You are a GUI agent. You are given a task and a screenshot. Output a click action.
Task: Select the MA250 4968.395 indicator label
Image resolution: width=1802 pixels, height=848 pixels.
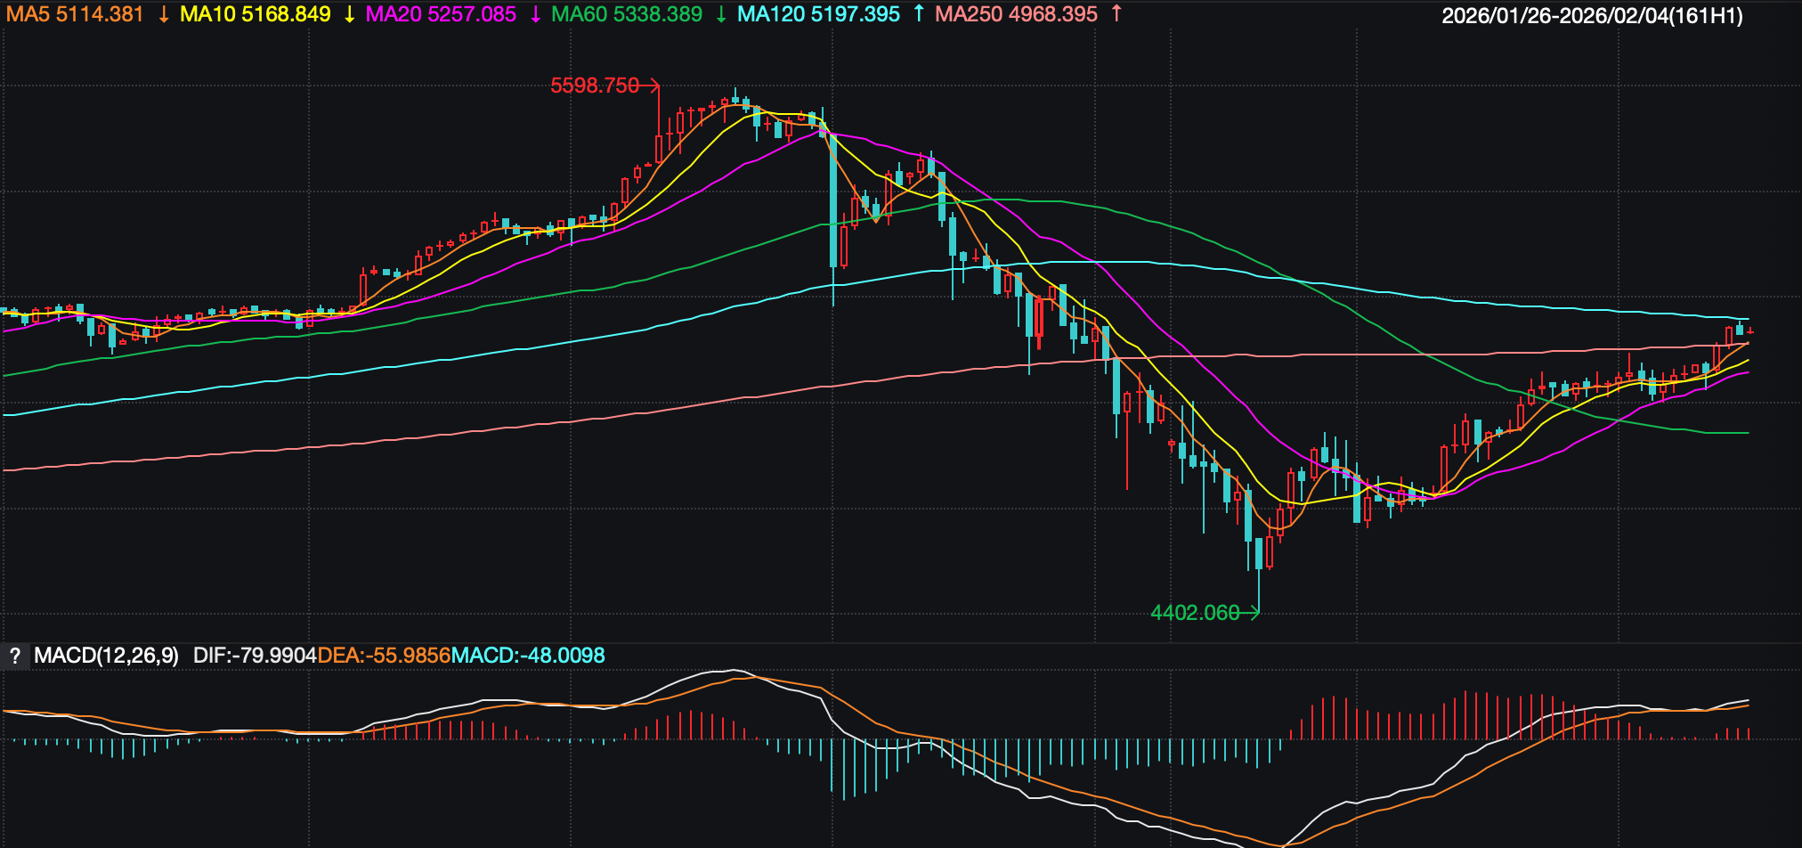tap(1016, 14)
